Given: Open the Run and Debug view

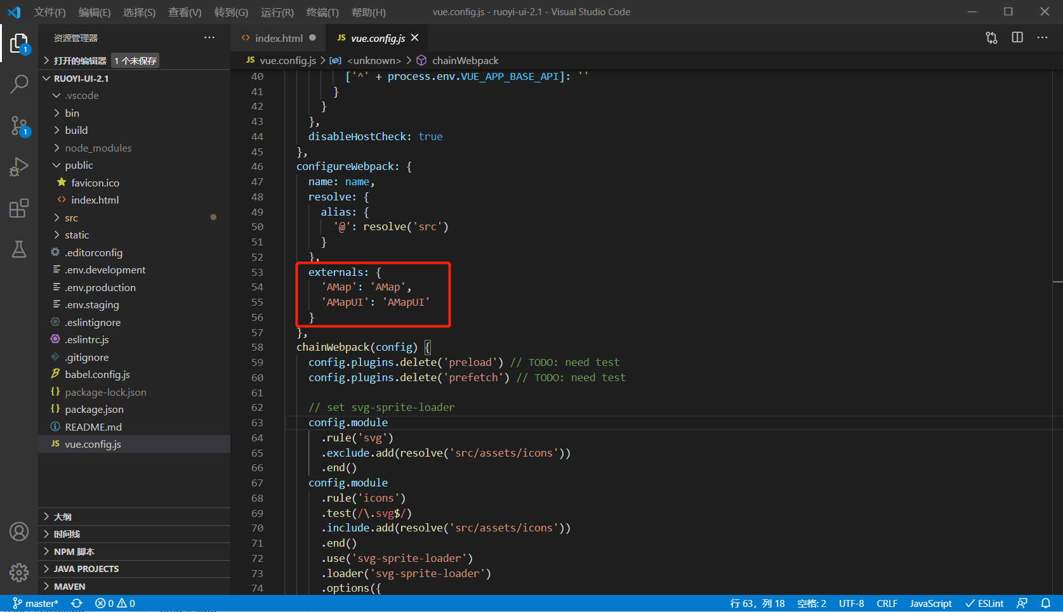Looking at the screenshot, I should click(19, 167).
